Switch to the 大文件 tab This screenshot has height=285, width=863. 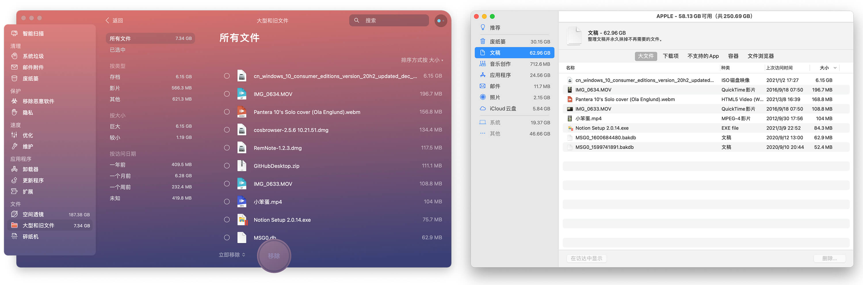(x=646, y=56)
